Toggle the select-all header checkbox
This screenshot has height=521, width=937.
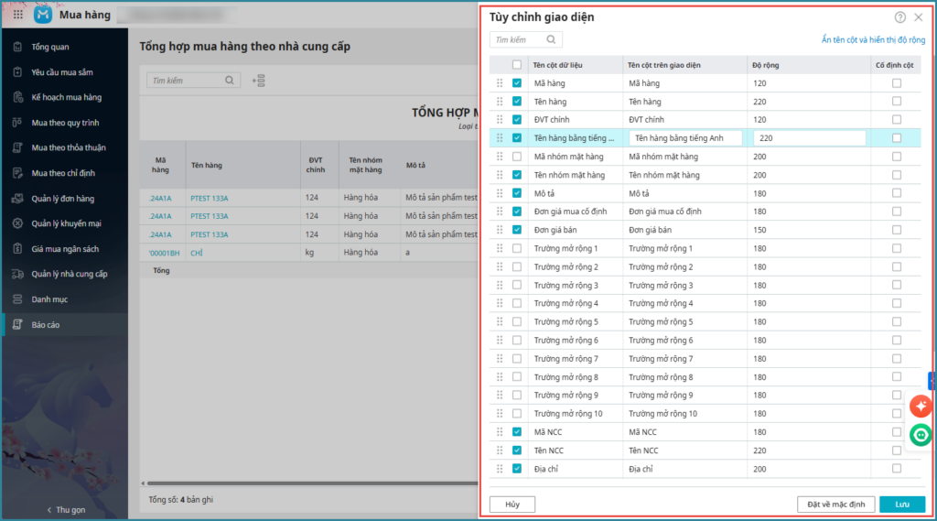point(517,65)
